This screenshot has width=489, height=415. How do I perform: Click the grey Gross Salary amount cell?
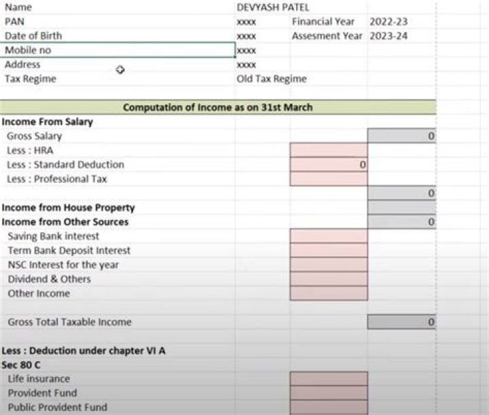(401, 137)
